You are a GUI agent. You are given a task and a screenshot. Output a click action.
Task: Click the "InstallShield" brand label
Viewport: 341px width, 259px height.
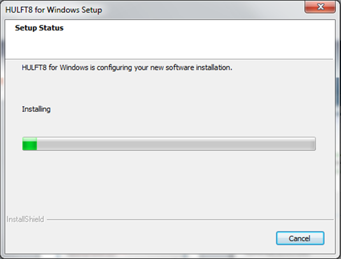(x=25, y=219)
